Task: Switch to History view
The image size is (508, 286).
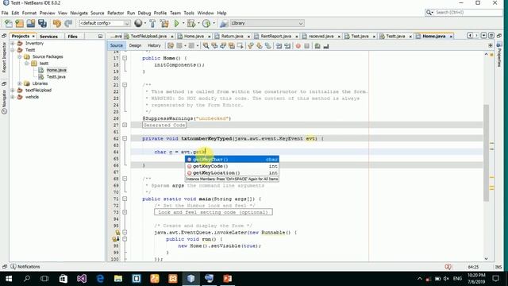Action: (154, 46)
